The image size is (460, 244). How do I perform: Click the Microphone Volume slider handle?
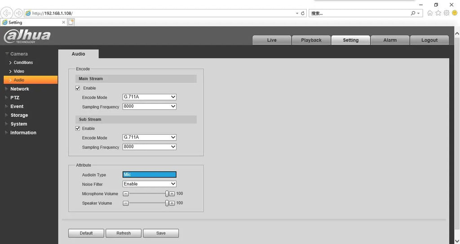click(x=167, y=194)
